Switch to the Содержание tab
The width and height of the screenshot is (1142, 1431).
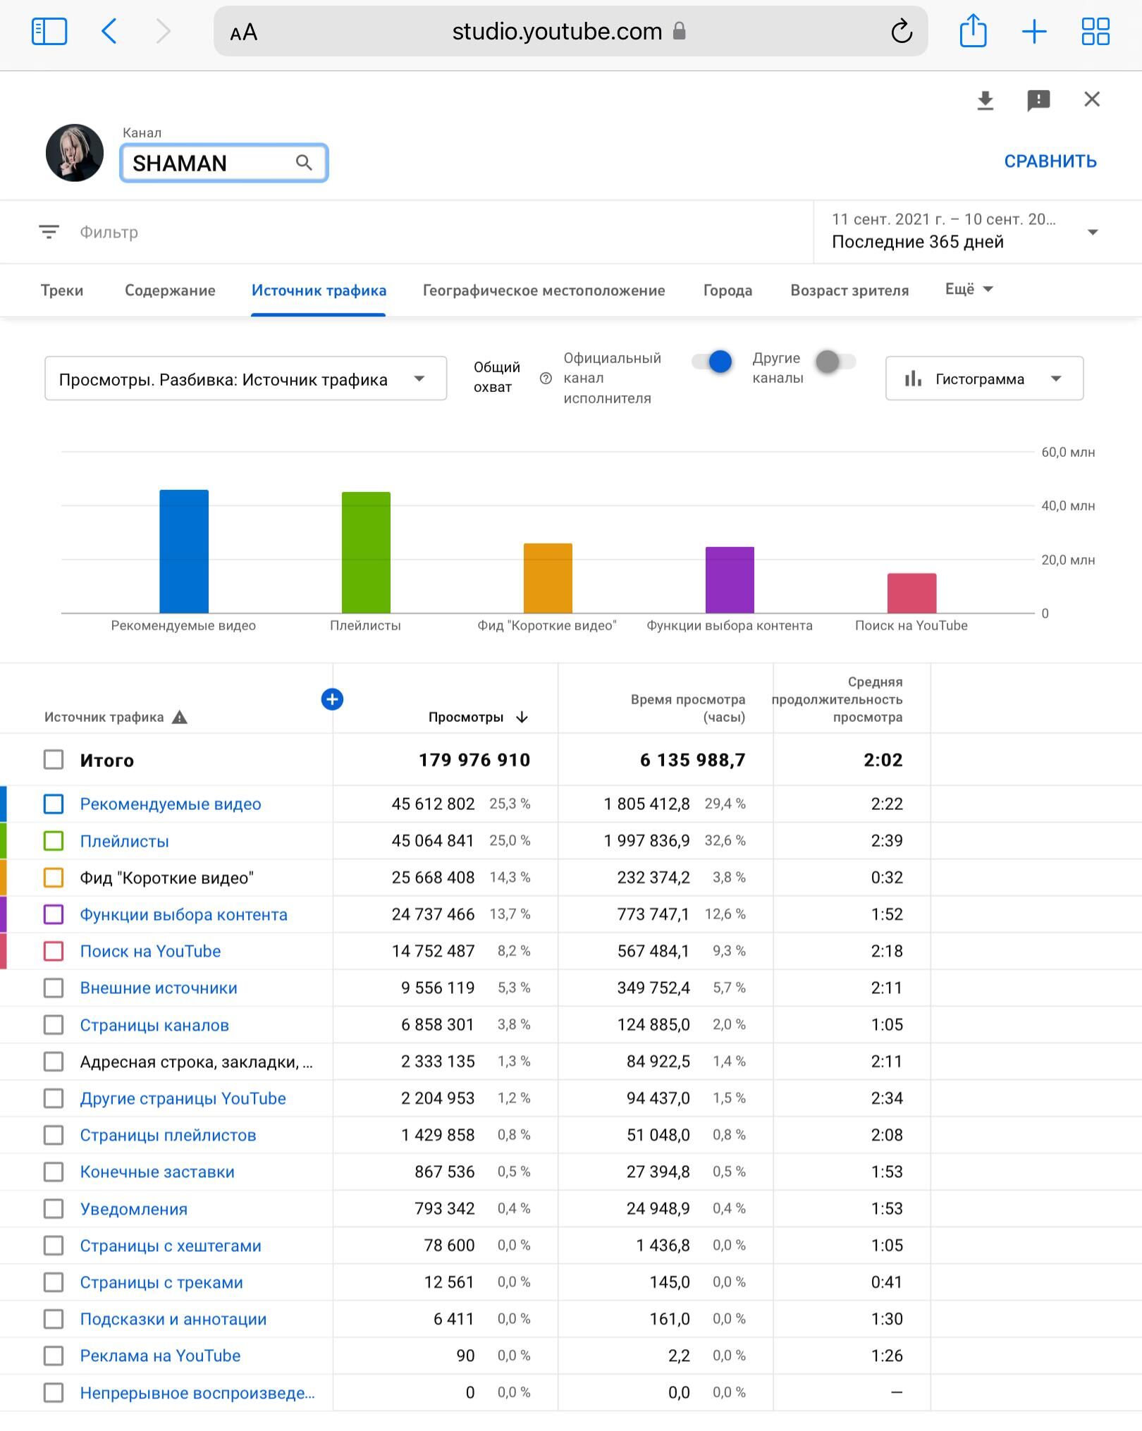point(170,290)
